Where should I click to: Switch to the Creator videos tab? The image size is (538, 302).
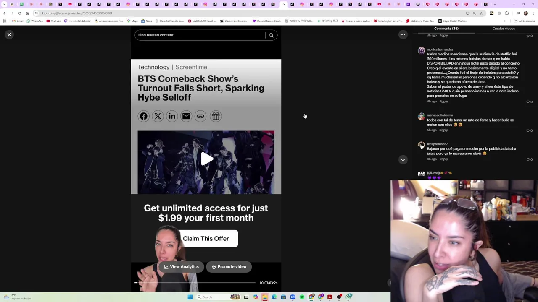tap(504, 29)
